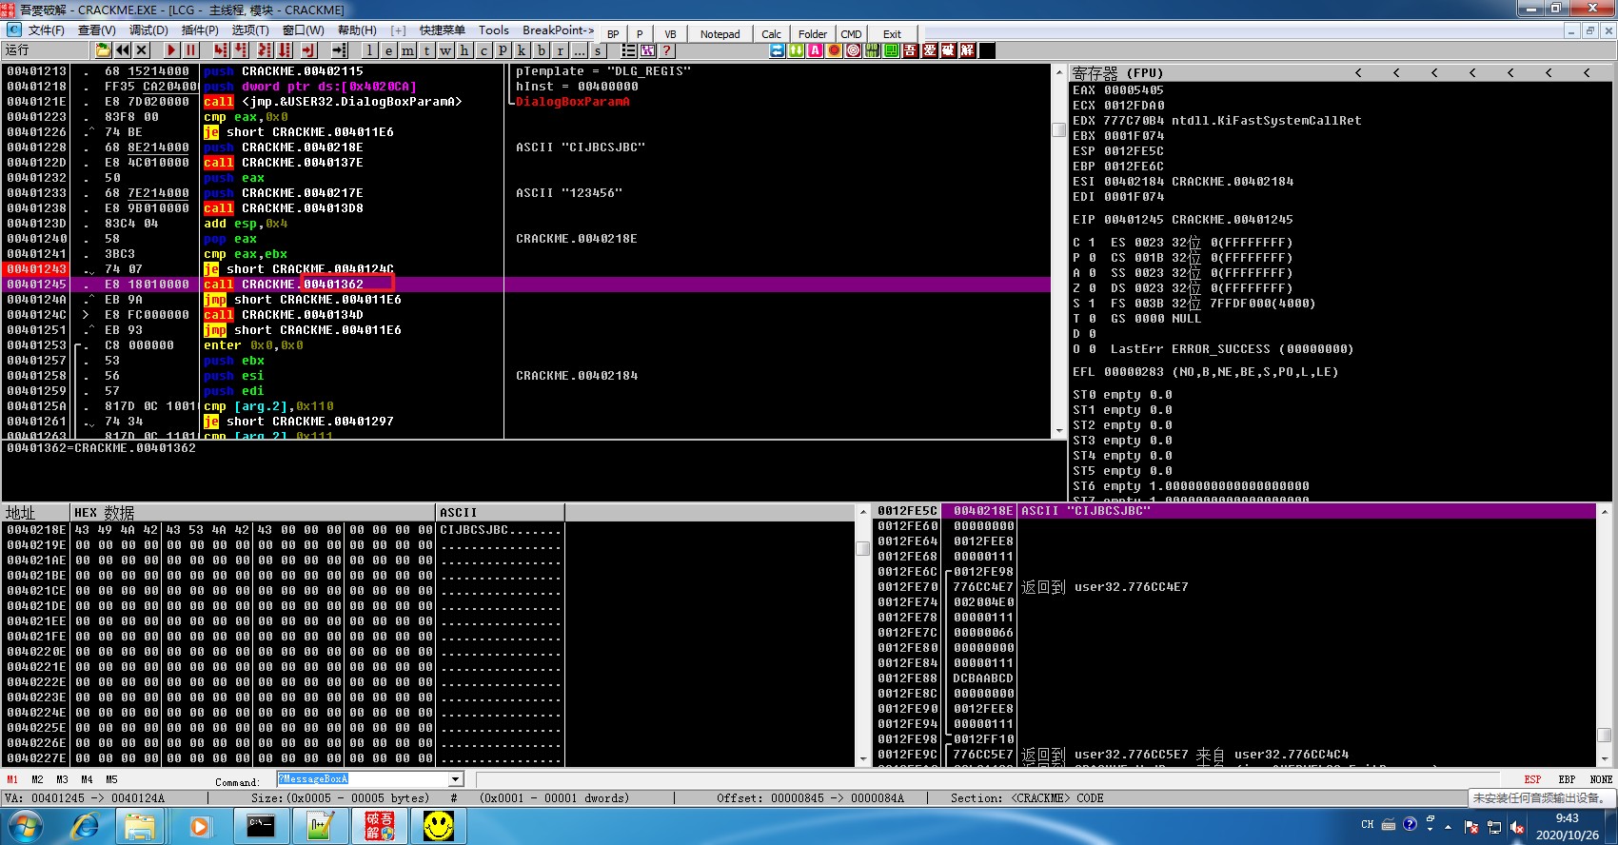Click the VB button
This screenshot has width=1618, height=845.
coord(670,34)
